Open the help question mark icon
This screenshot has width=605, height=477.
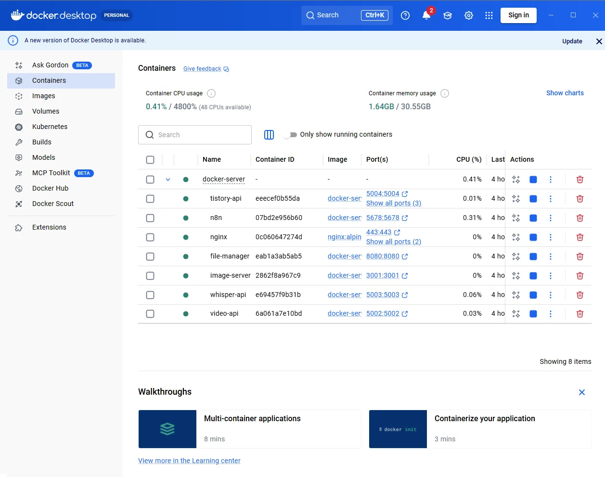tap(405, 15)
